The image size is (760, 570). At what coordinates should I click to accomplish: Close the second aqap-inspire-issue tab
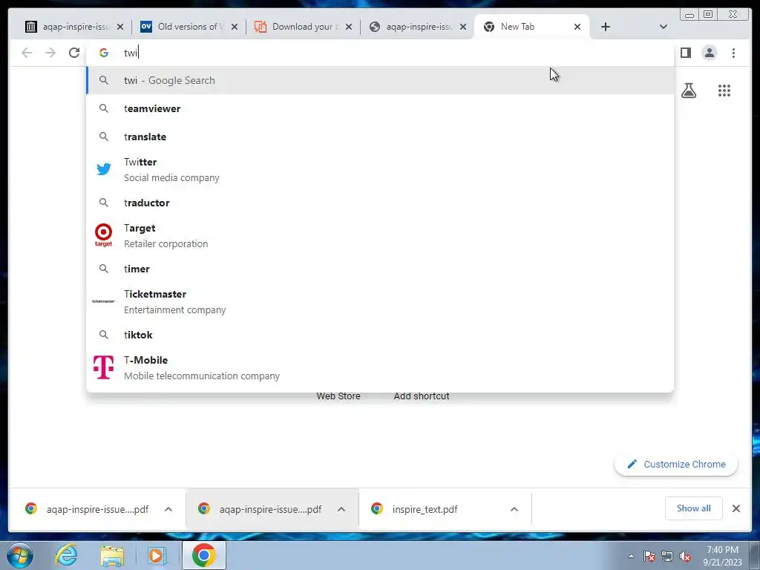(x=463, y=27)
